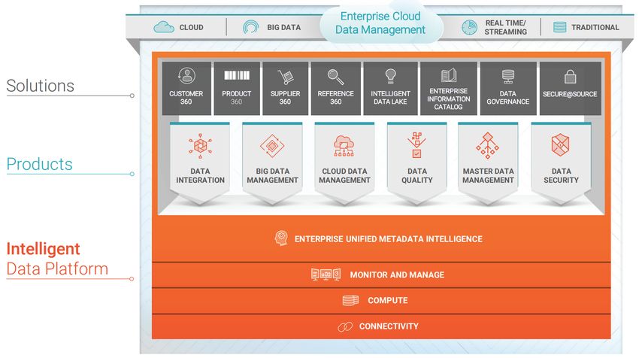
Task: Choose the MASTER DATA MANAGEMENT product label
Action: click(x=488, y=176)
